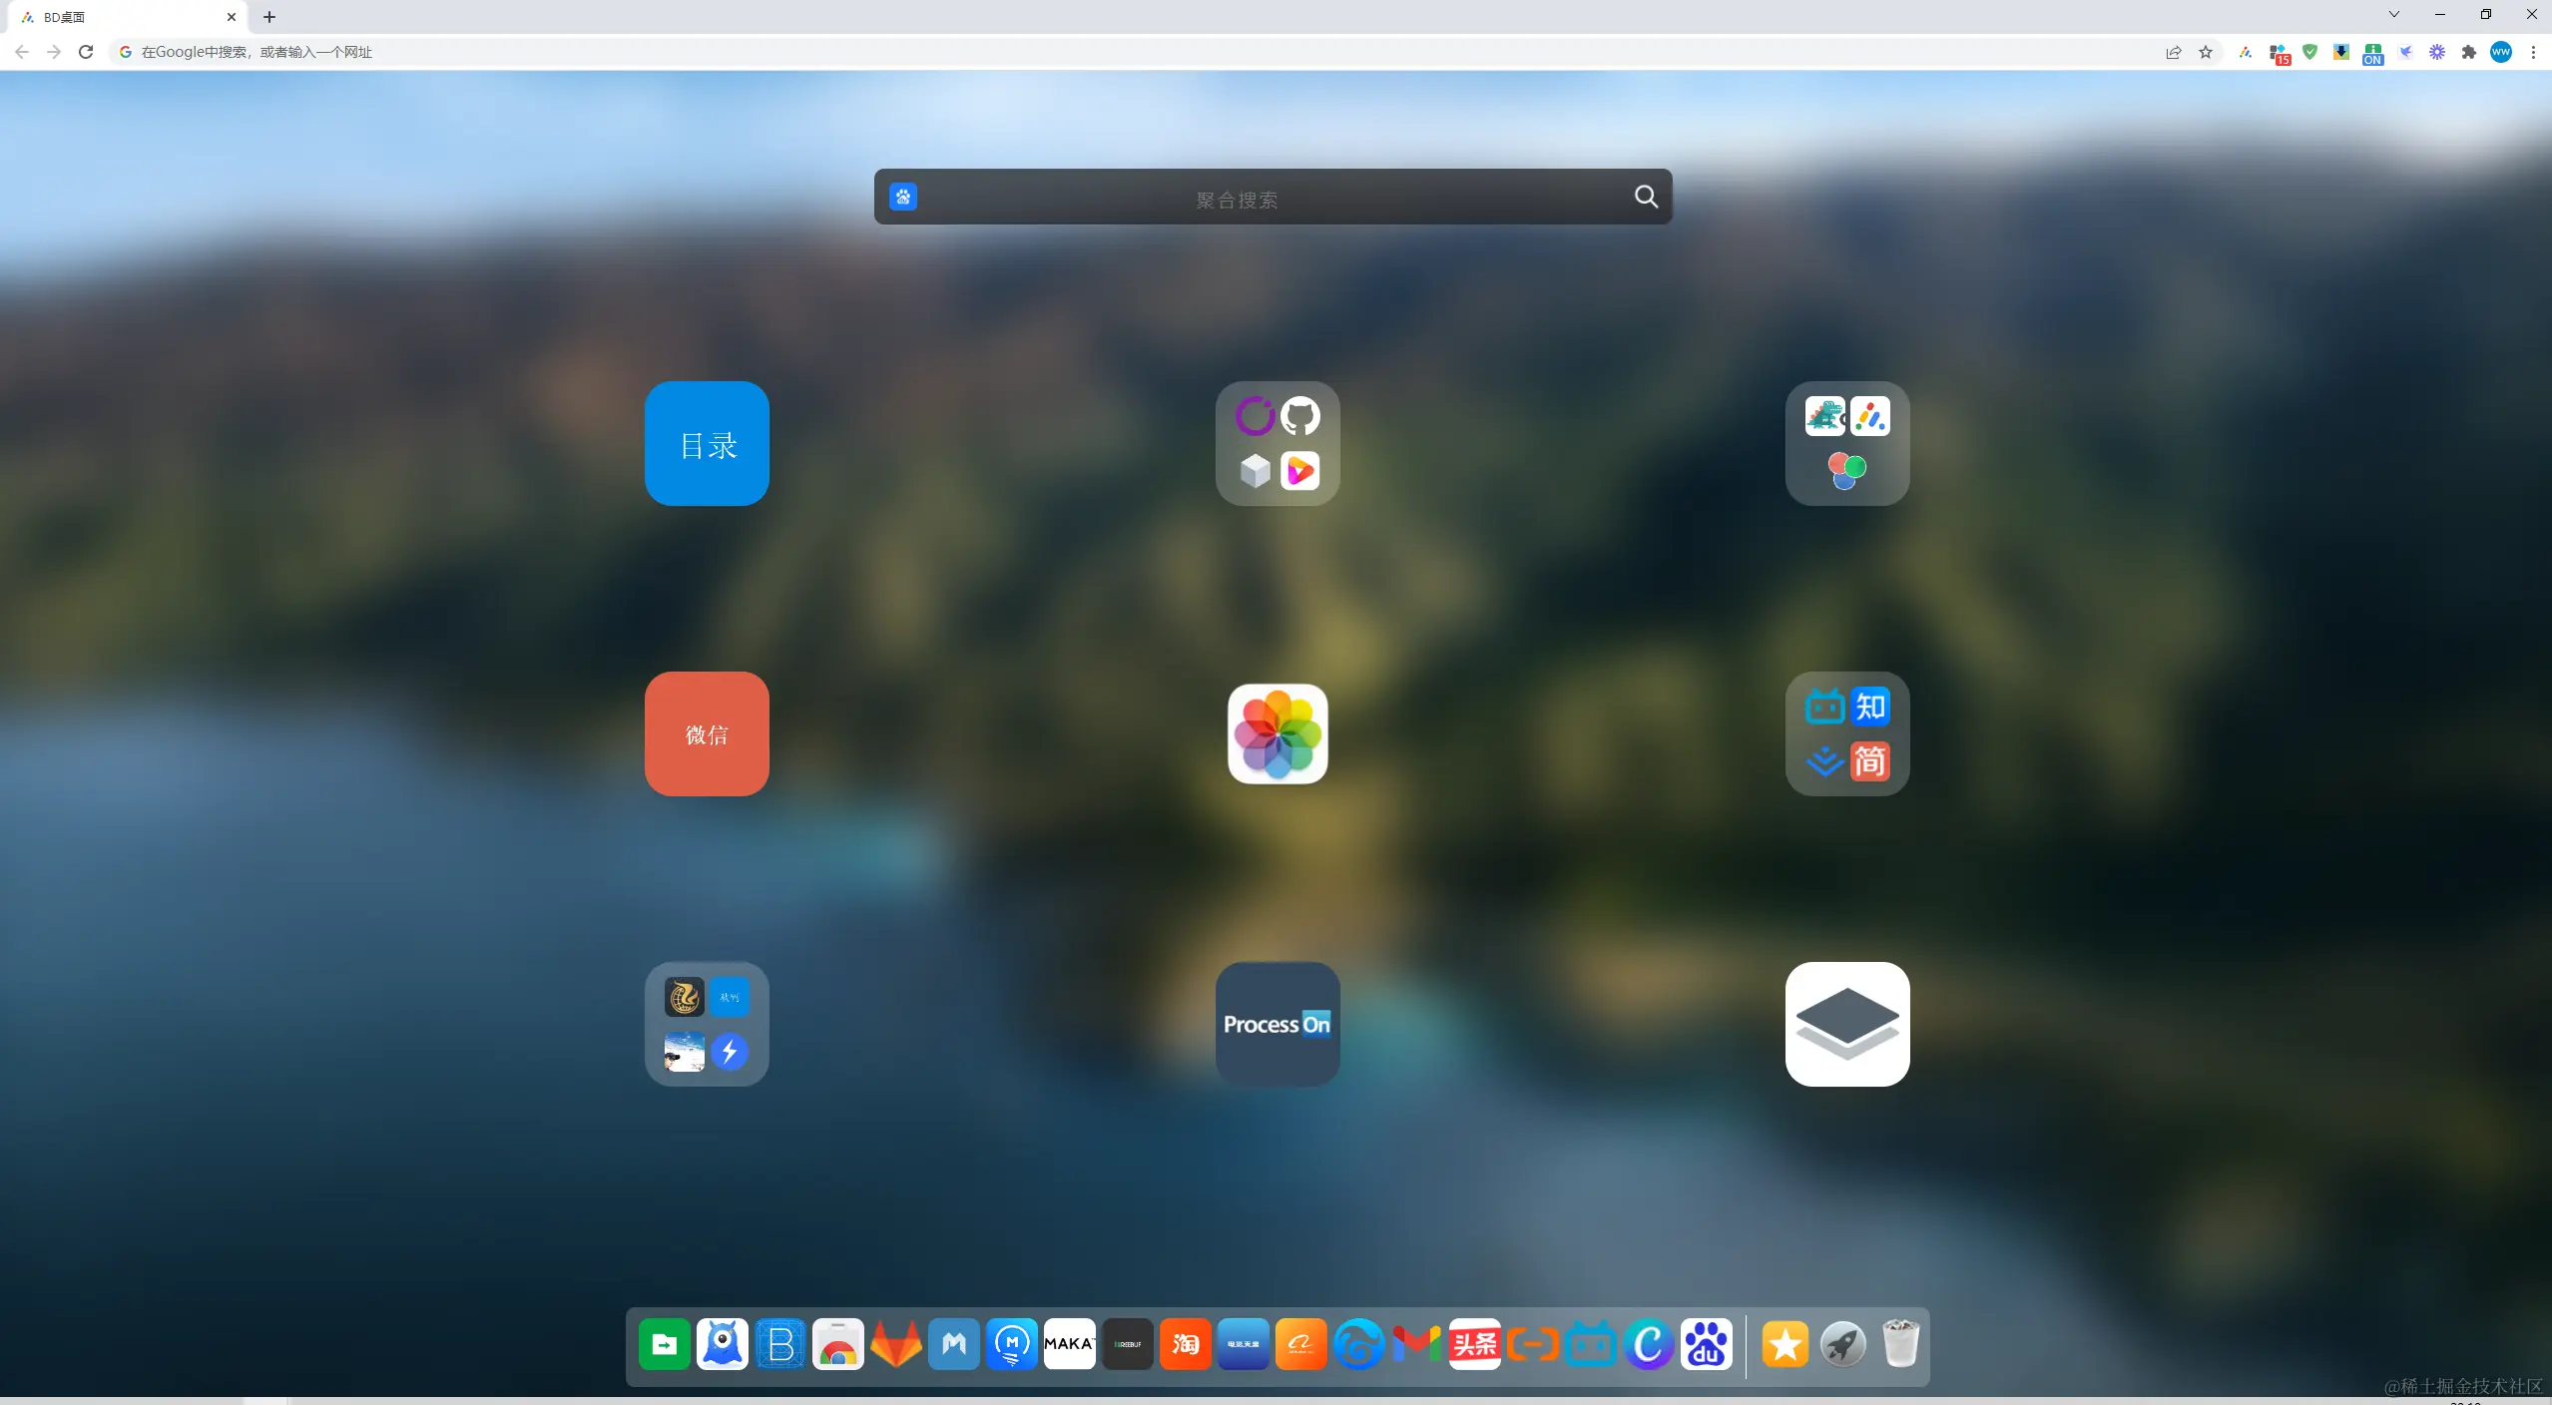This screenshot has height=1405, width=2552.
Task: Expand the folder containing the GitHub icon
Action: tap(1276, 443)
